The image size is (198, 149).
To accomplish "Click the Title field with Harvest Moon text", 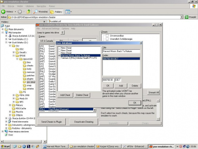I will (121, 51).
